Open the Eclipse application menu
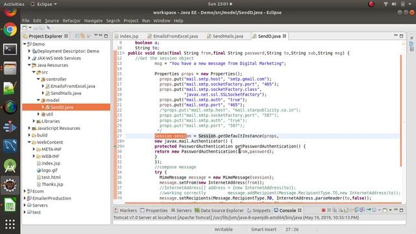The height and width of the screenshot is (234, 416). [x=44, y=4]
